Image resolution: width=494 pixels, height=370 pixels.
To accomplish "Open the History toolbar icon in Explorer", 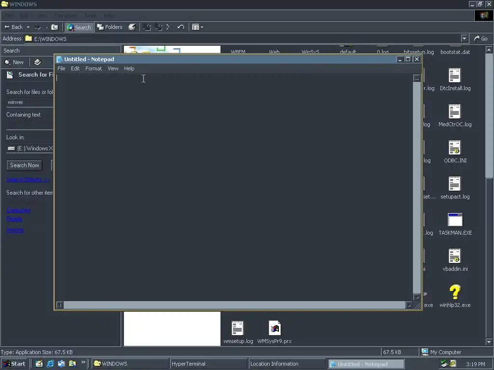I will pyautogui.click(x=132, y=27).
